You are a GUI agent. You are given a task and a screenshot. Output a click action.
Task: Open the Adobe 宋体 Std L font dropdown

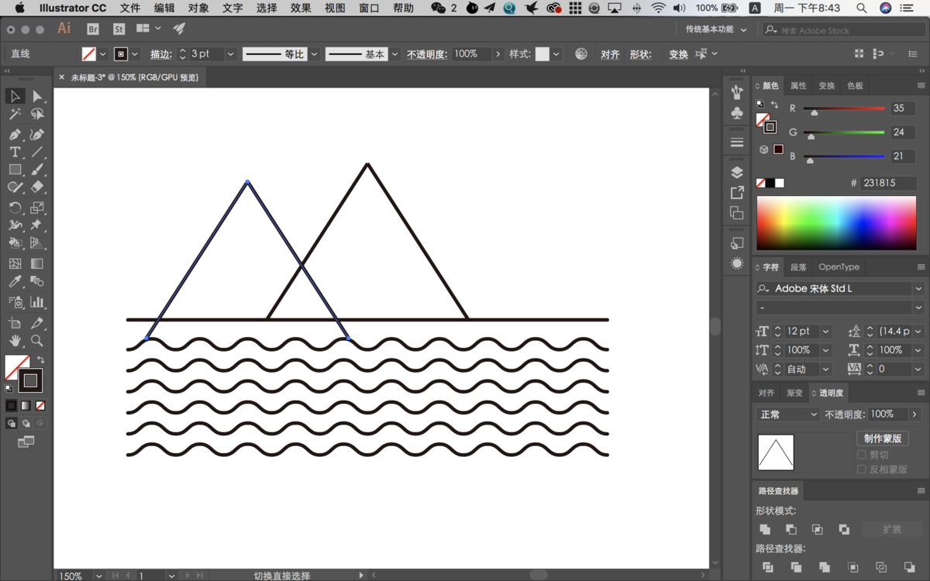coord(918,288)
